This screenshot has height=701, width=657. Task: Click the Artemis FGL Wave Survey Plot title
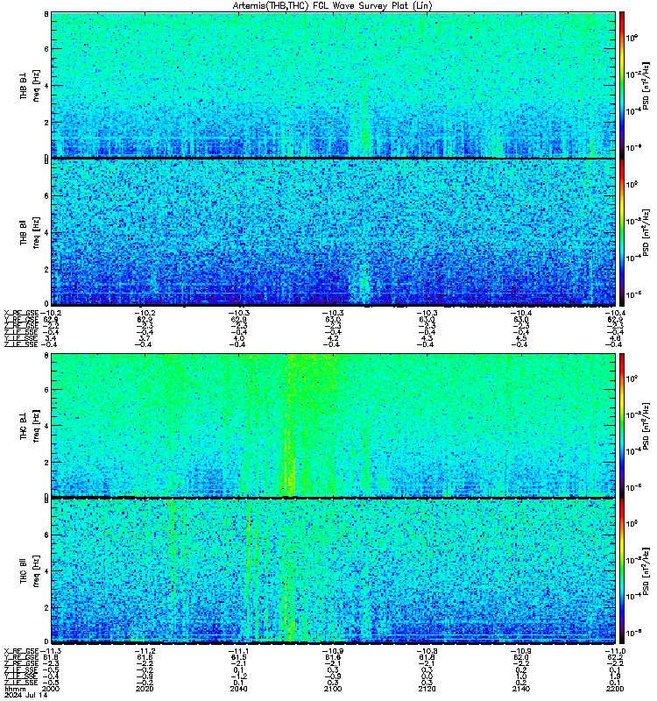pos(333,6)
